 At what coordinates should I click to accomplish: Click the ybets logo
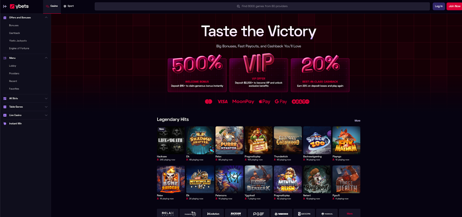19,6
